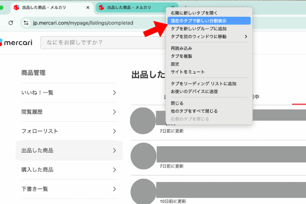Viewport: 306px width, 204px height.
Task: Open いいね！一覧 in the sidebar
Action: click(69, 93)
